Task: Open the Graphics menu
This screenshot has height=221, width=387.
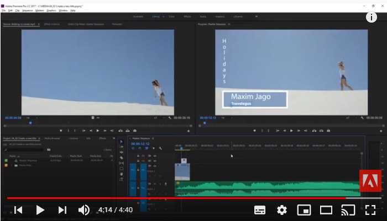Action: 51,10
